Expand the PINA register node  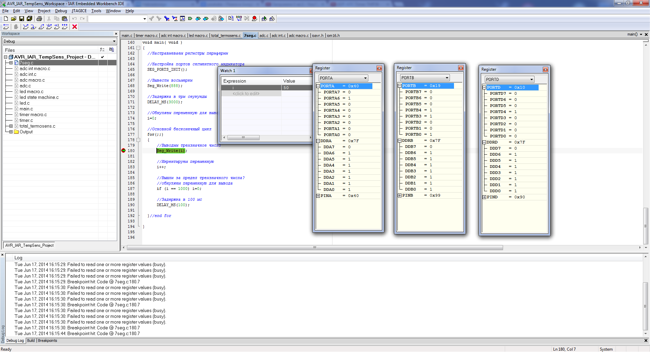coord(318,196)
